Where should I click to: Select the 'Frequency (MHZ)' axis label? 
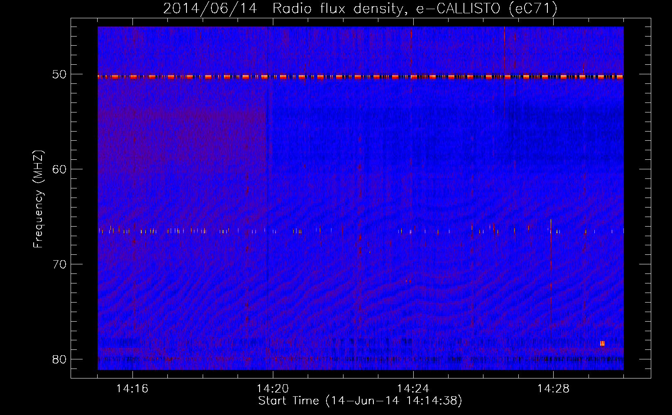pyautogui.click(x=38, y=199)
